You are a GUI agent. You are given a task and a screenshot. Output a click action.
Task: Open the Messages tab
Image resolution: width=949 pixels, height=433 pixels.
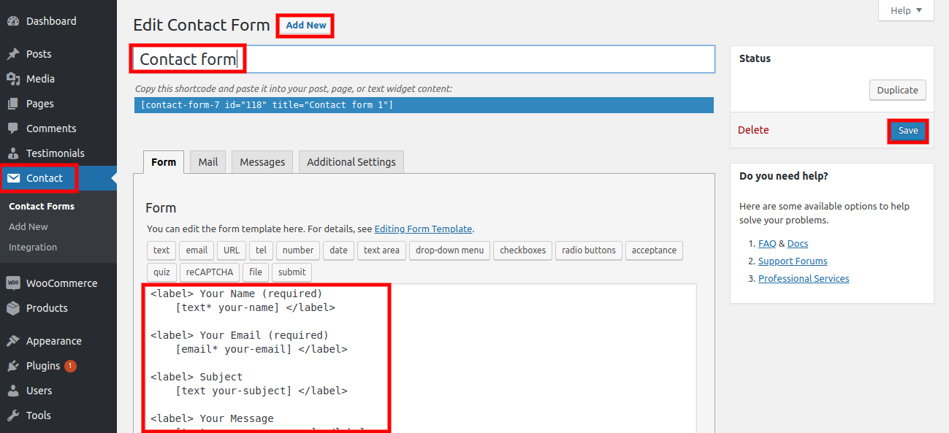tap(262, 162)
